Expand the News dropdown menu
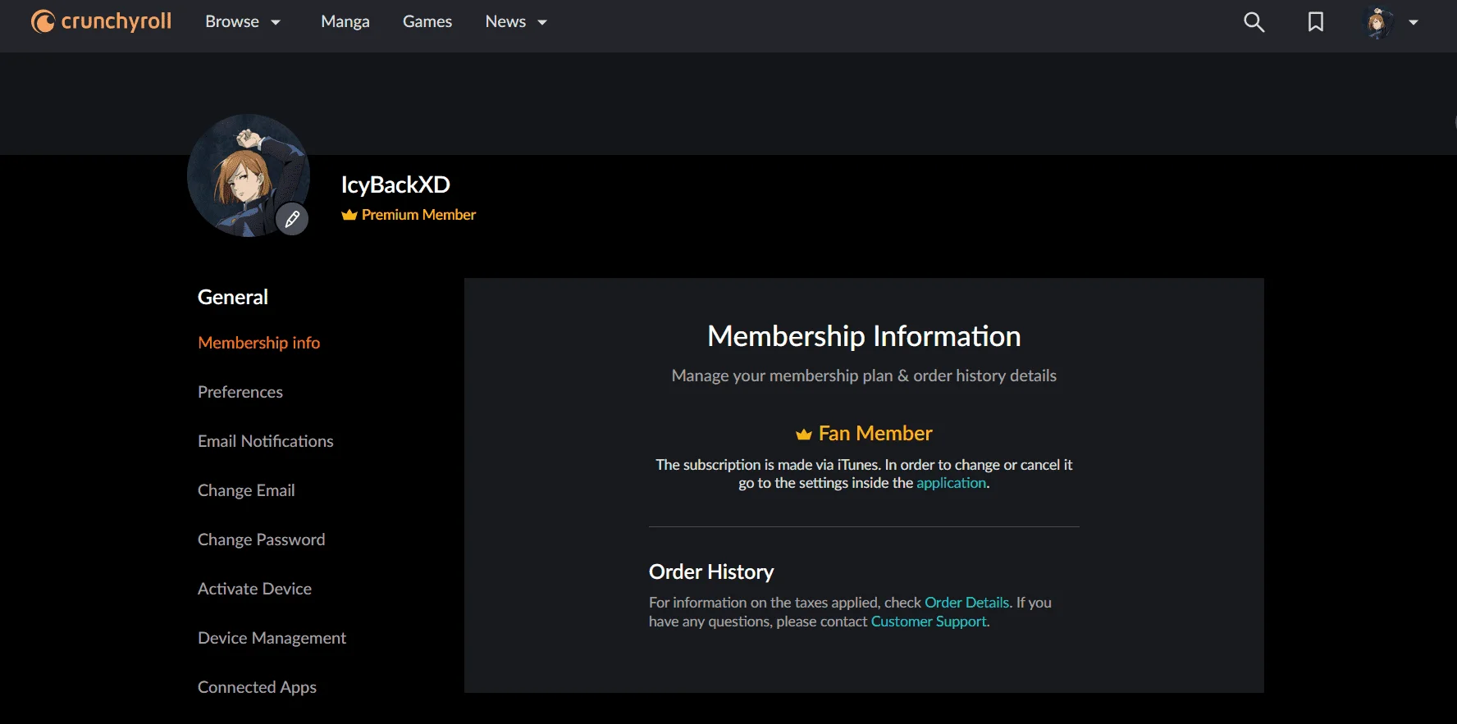1457x724 pixels. [516, 22]
